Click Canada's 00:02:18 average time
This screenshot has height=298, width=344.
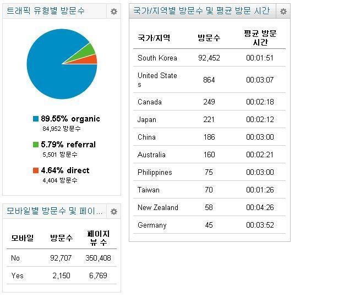tap(260, 102)
